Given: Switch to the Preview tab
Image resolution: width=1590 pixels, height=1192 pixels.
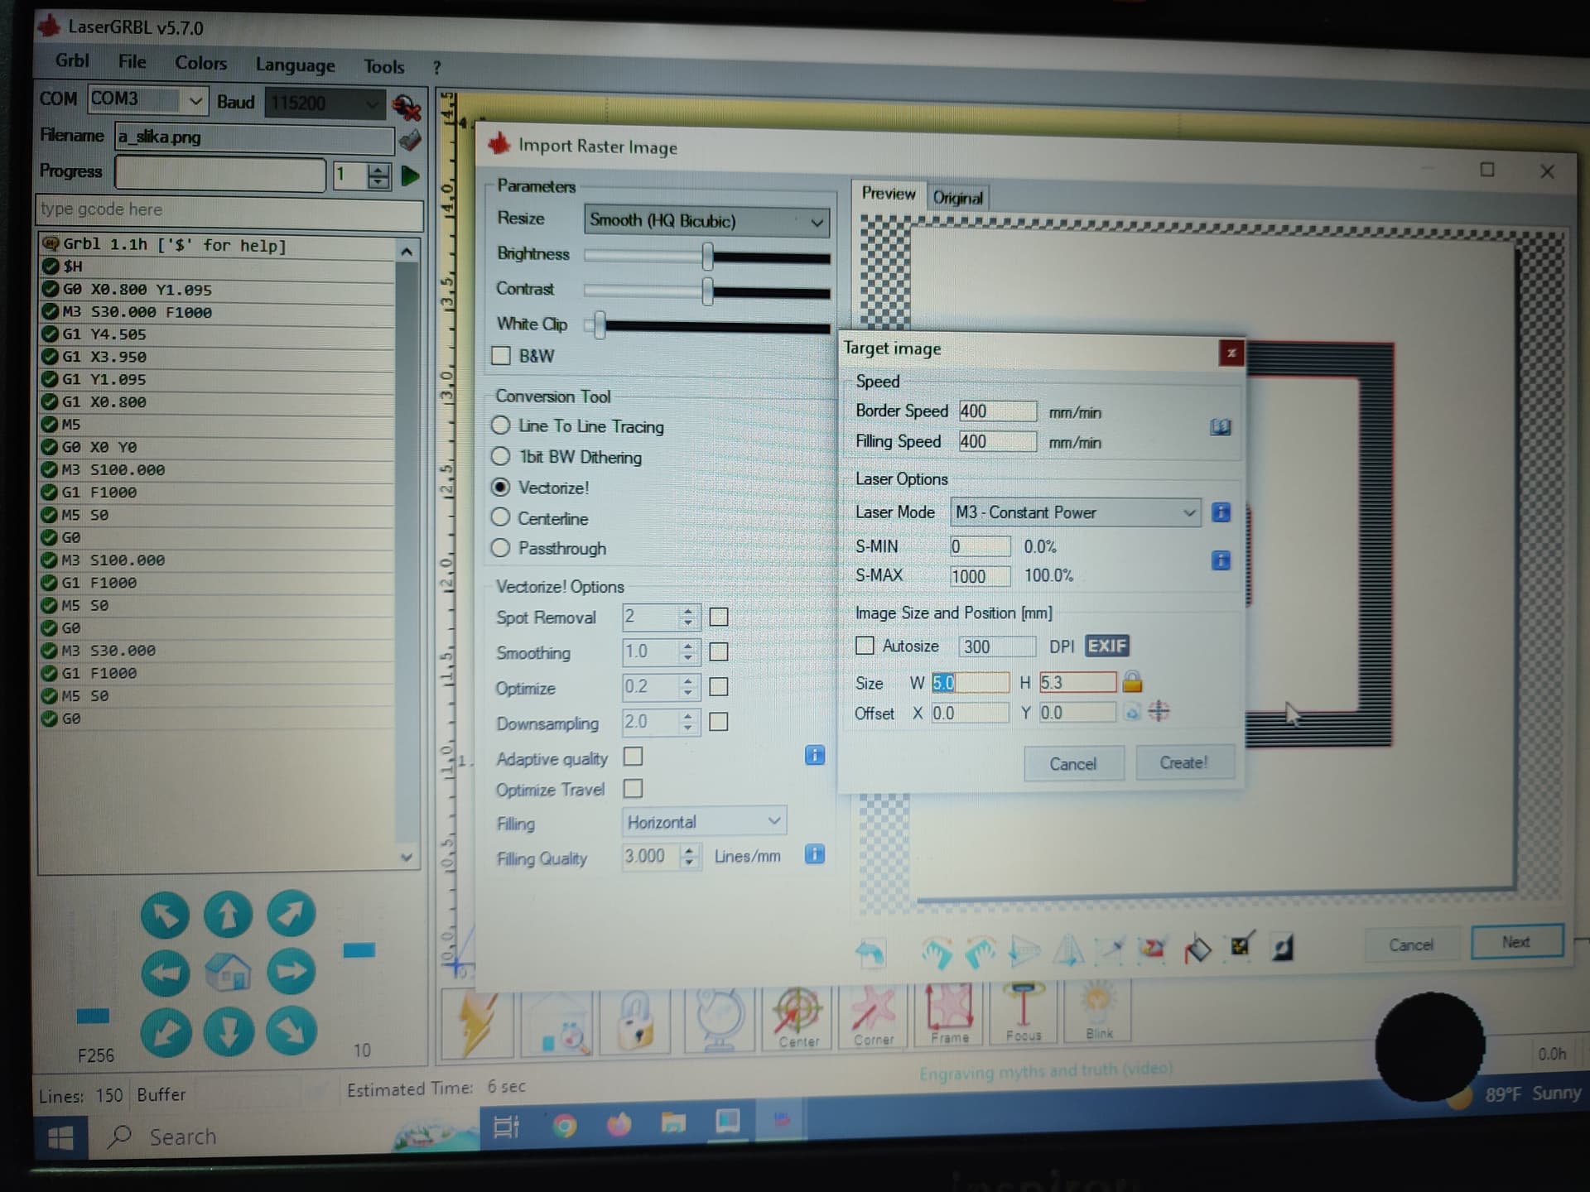Looking at the screenshot, I should pos(889,194).
